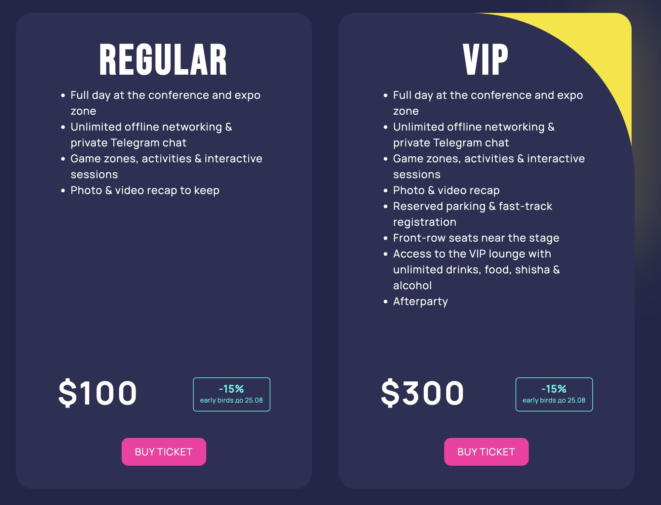
Task: Select "Photo & video recap to keep" item
Action: click(145, 190)
